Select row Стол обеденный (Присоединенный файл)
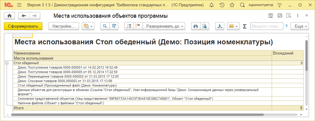The width and height of the screenshot is (315, 121). tap(158, 85)
